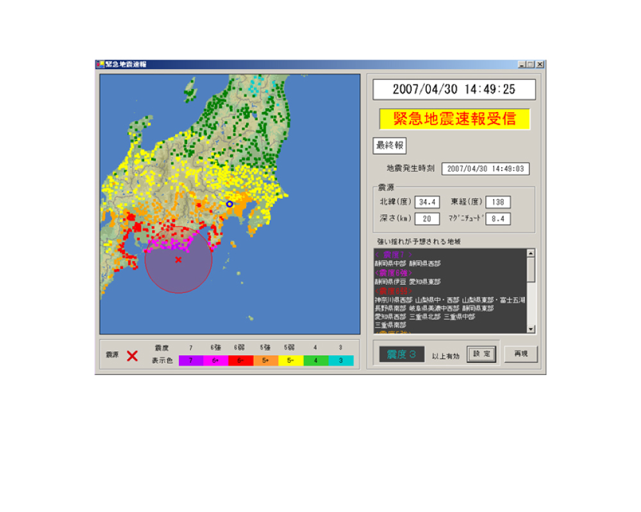641x512 pixels.
Task: Click the 東経 longitude field showing 138
Action: pos(498,202)
